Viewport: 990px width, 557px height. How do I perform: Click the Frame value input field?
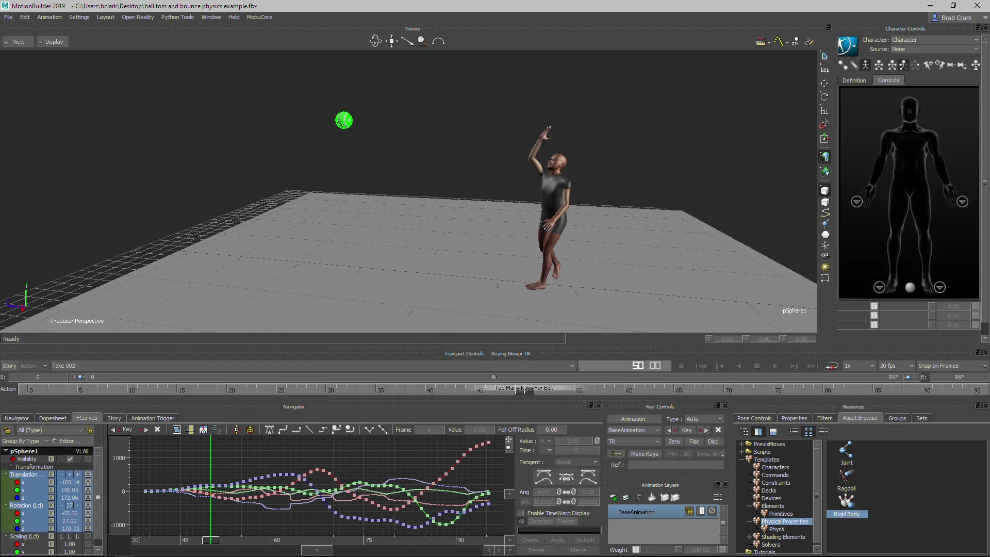pyautogui.click(x=430, y=430)
